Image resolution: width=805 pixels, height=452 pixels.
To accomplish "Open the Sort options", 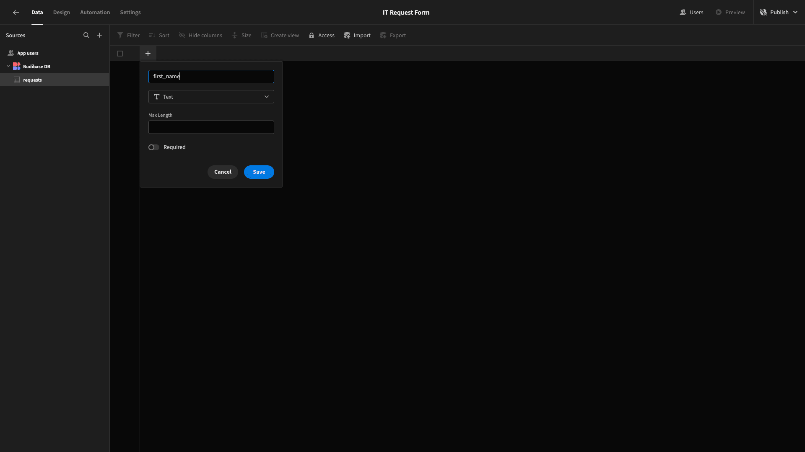I will pyautogui.click(x=159, y=35).
